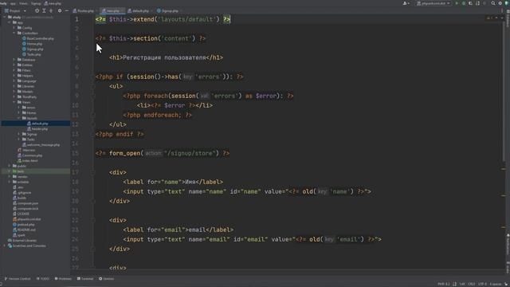Click the indent spaces status bar entry
This screenshot has width=510, height=287.
(496, 284)
